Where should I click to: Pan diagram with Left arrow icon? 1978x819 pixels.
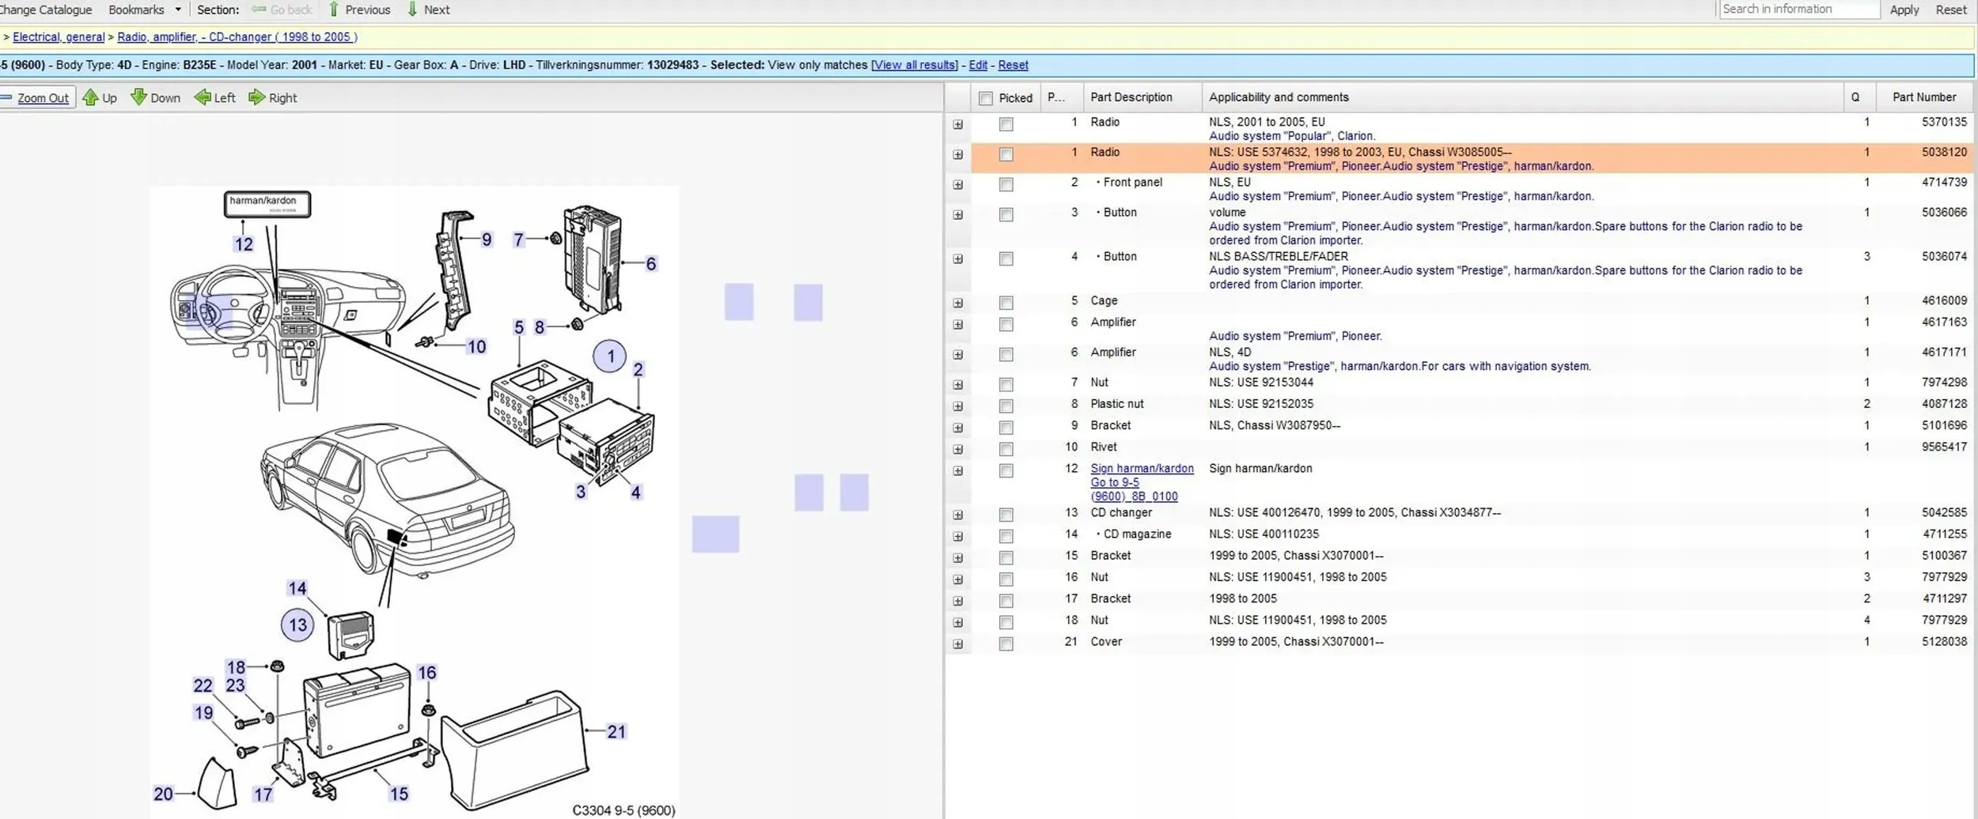(203, 97)
